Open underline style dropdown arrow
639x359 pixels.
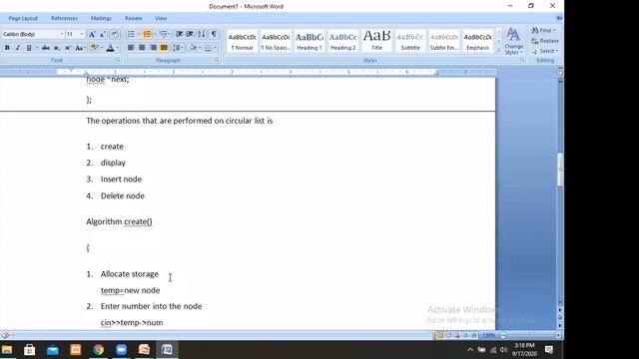[36, 48]
